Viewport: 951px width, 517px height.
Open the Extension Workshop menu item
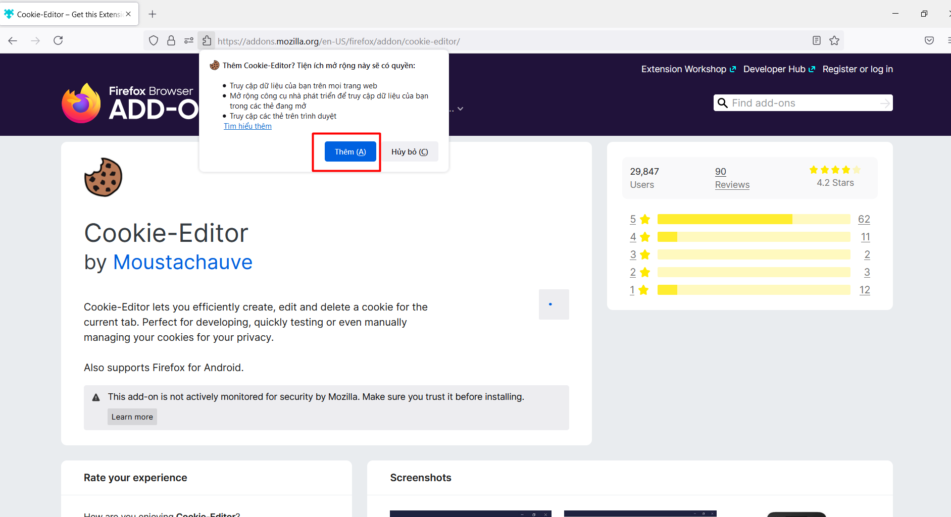(x=684, y=69)
